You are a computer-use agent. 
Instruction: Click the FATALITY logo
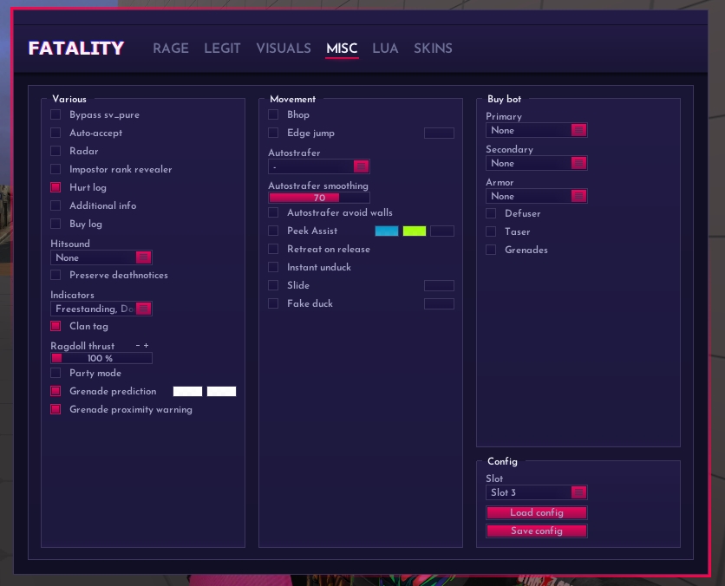[x=76, y=49]
